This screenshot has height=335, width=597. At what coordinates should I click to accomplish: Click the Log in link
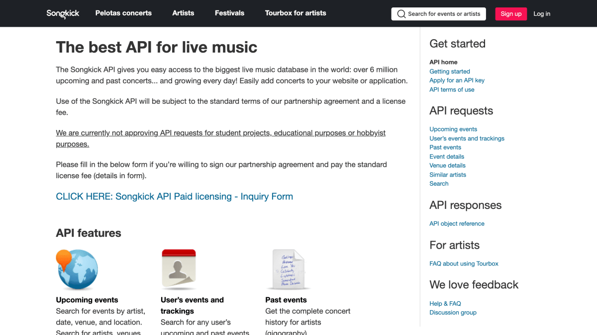(542, 14)
